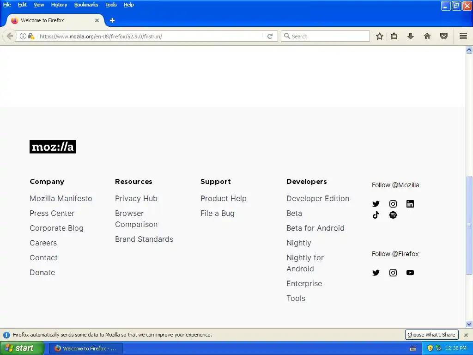
Task: Open the developer Tools link in footer
Action: point(296,298)
